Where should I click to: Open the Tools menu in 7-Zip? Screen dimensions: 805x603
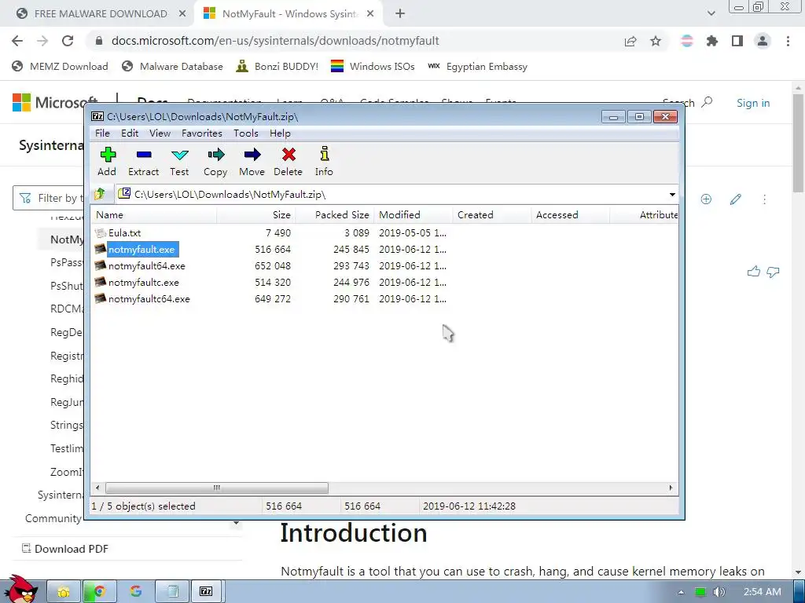246,133
